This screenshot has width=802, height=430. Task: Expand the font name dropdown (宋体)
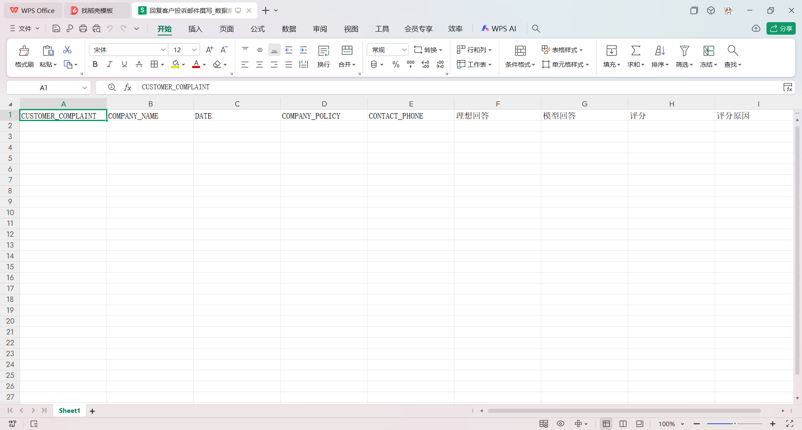coord(163,50)
